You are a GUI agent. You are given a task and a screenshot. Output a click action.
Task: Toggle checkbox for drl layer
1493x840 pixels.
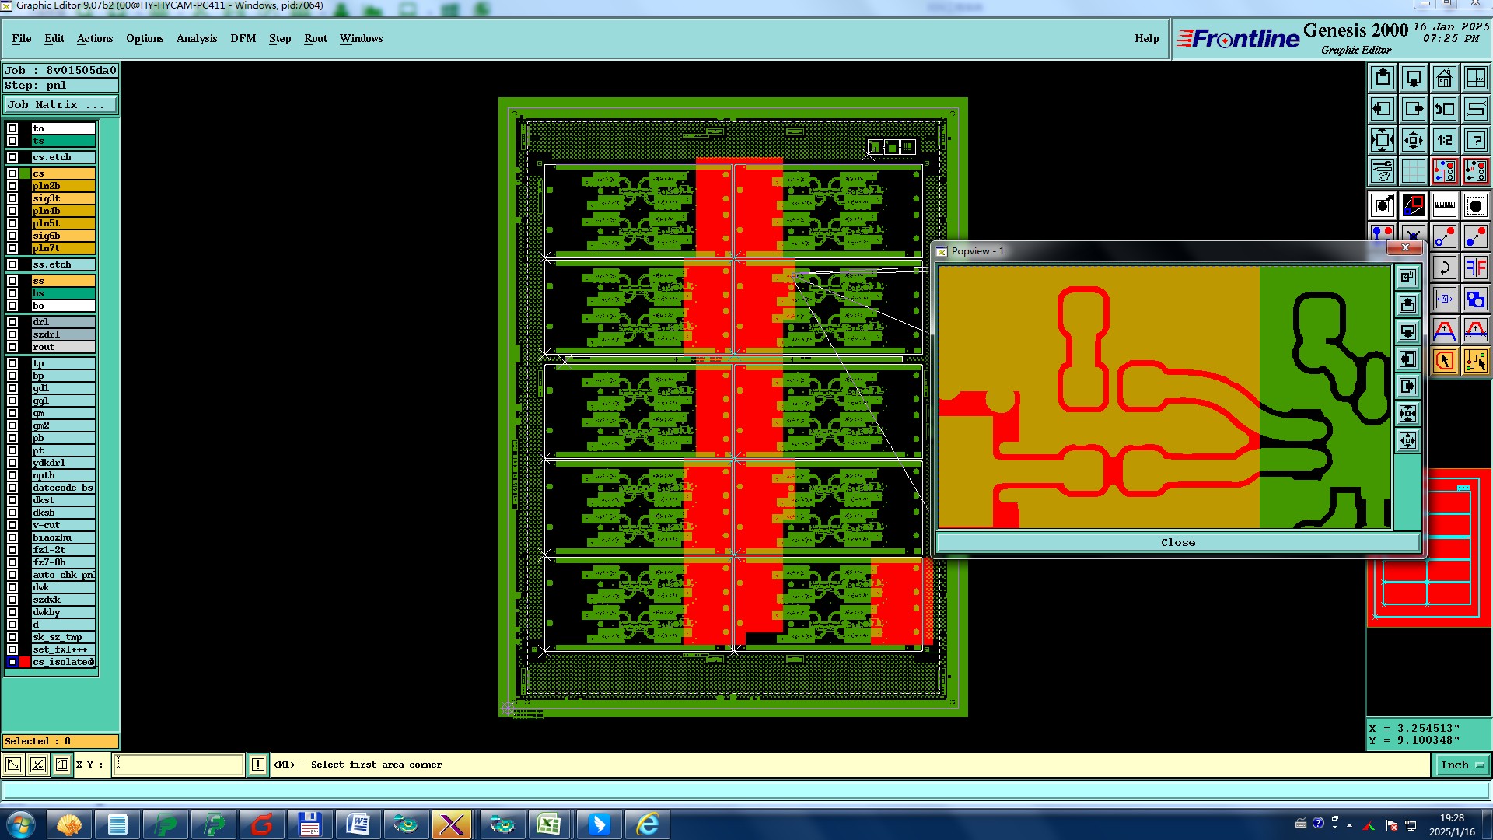[12, 322]
